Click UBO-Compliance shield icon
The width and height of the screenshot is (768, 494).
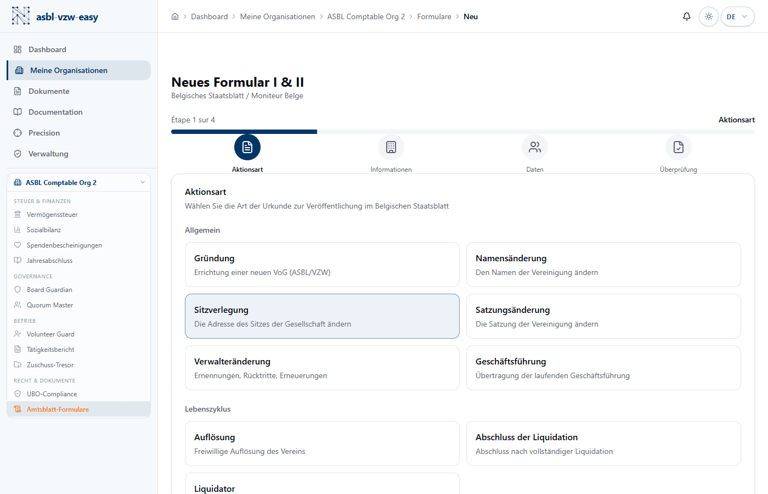click(18, 394)
